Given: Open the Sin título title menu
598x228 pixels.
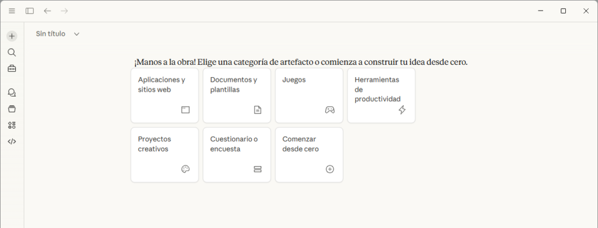Looking at the screenshot, I should pos(58,34).
